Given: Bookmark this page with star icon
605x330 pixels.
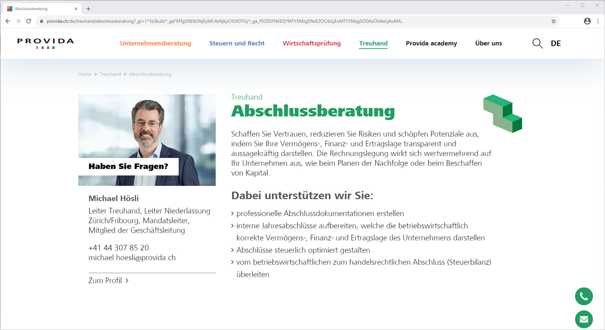Looking at the screenshot, I should click(553, 21).
